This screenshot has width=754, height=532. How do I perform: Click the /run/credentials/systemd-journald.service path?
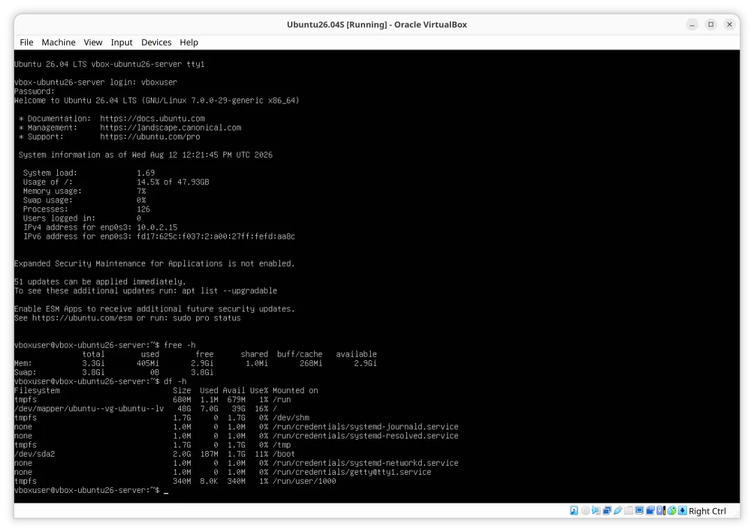(365, 427)
